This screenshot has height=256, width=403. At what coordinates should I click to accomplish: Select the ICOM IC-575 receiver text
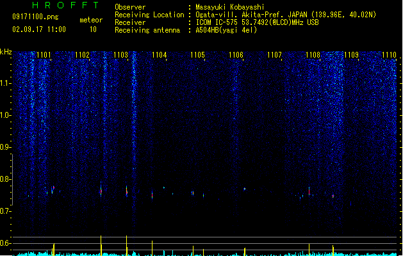(257, 22)
